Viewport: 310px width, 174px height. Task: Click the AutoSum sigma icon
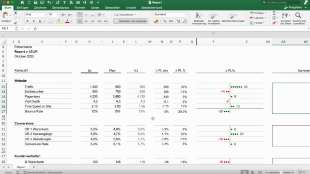274,13
